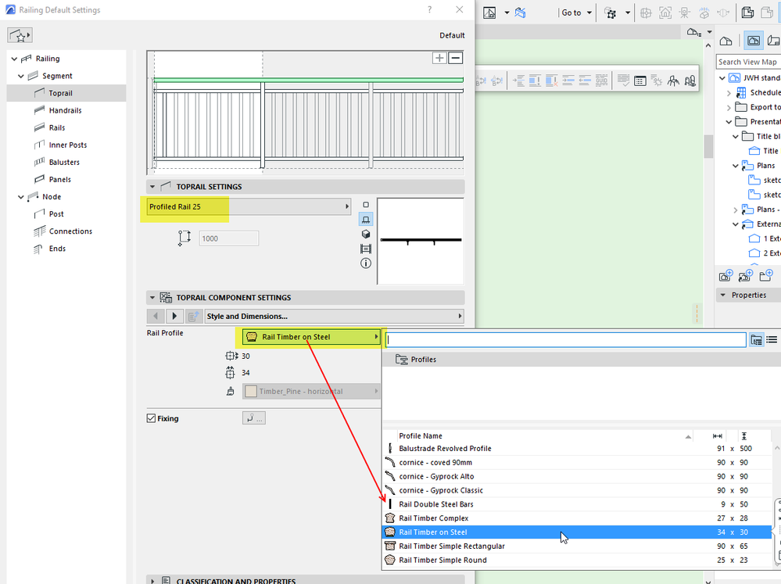Click the layouts stacked pages toolbar icon
Image resolution: width=781 pixels, height=584 pixels.
coord(747,13)
